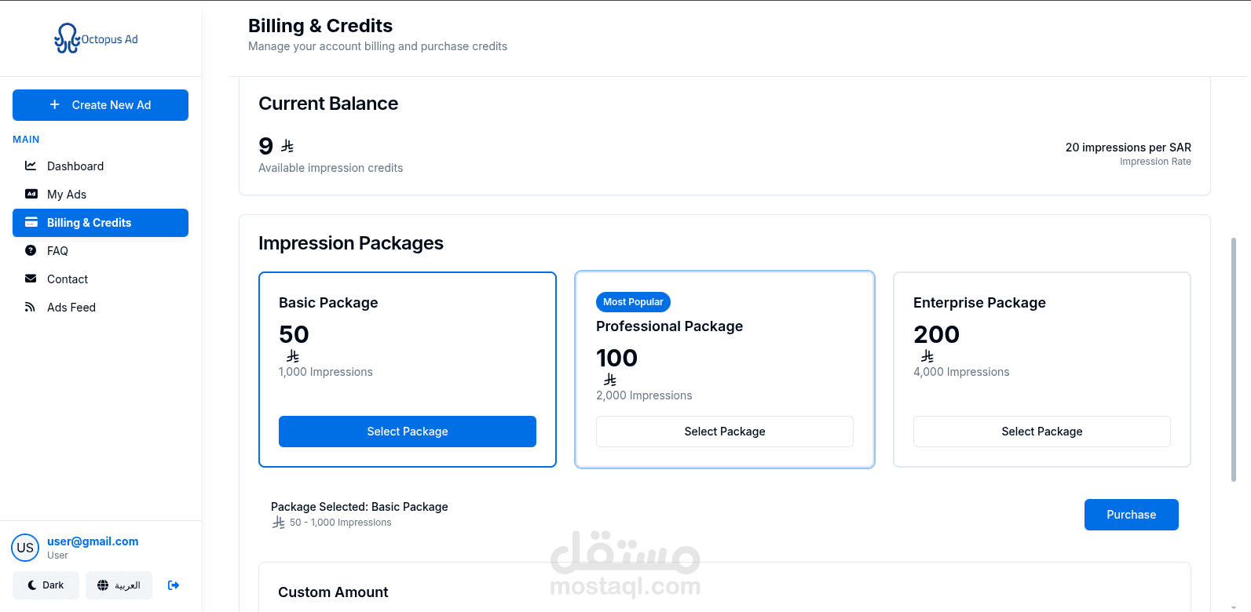Toggle Dark mode
This screenshot has width=1251, height=612.
(x=46, y=585)
